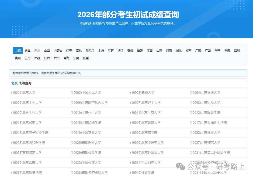Switch to the 黑龙江 province tab
Image resolution: width=253 pixels, height=177 pixels.
(x=90, y=51)
